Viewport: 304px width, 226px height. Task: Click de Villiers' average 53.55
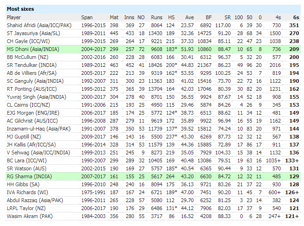pyautogui.click(x=187, y=73)
